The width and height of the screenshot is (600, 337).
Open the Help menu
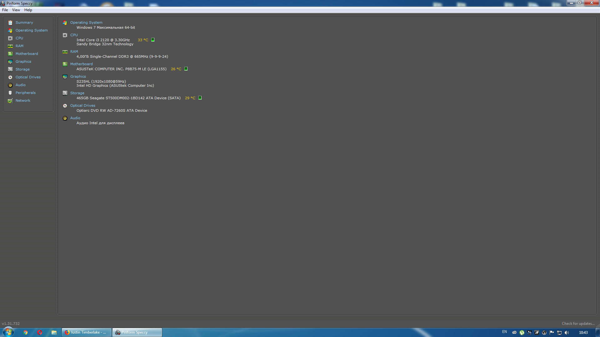[x=28, y=10]
